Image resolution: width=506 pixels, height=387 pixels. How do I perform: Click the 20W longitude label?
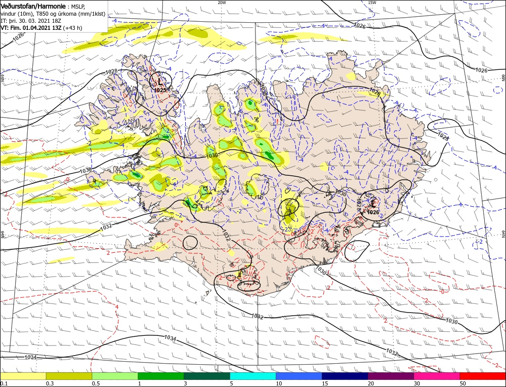(x=222, y=3)
